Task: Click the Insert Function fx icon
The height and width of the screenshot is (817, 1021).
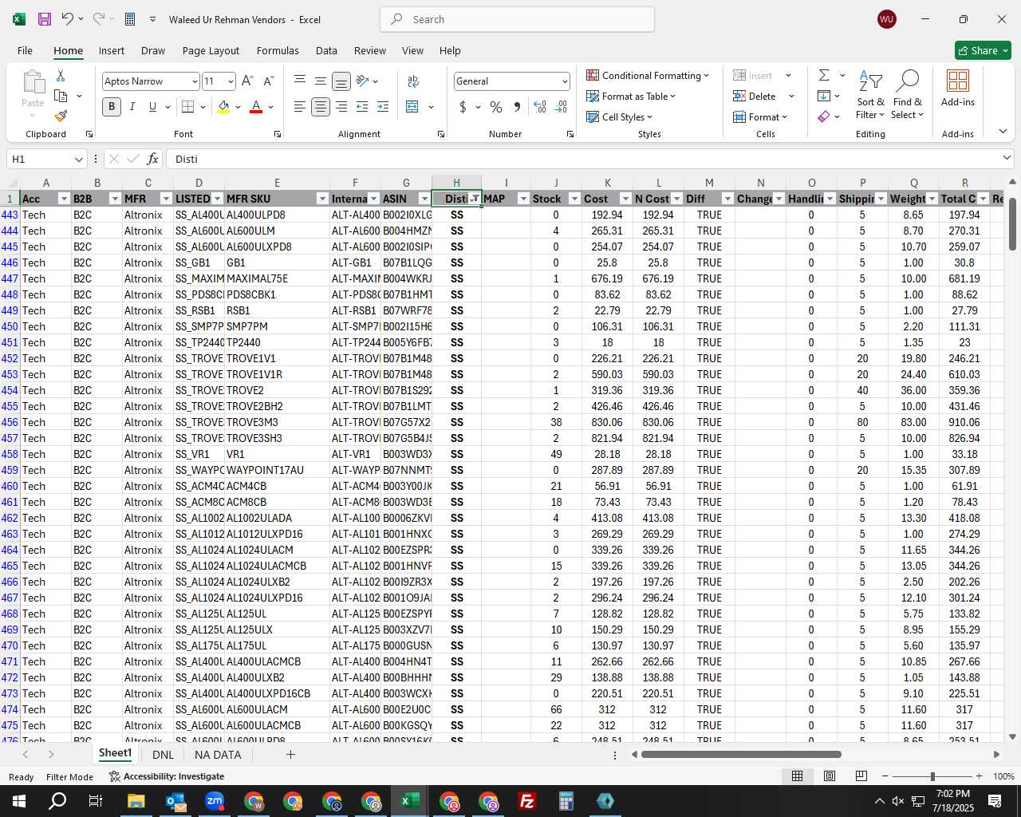Action: (152, 159)
